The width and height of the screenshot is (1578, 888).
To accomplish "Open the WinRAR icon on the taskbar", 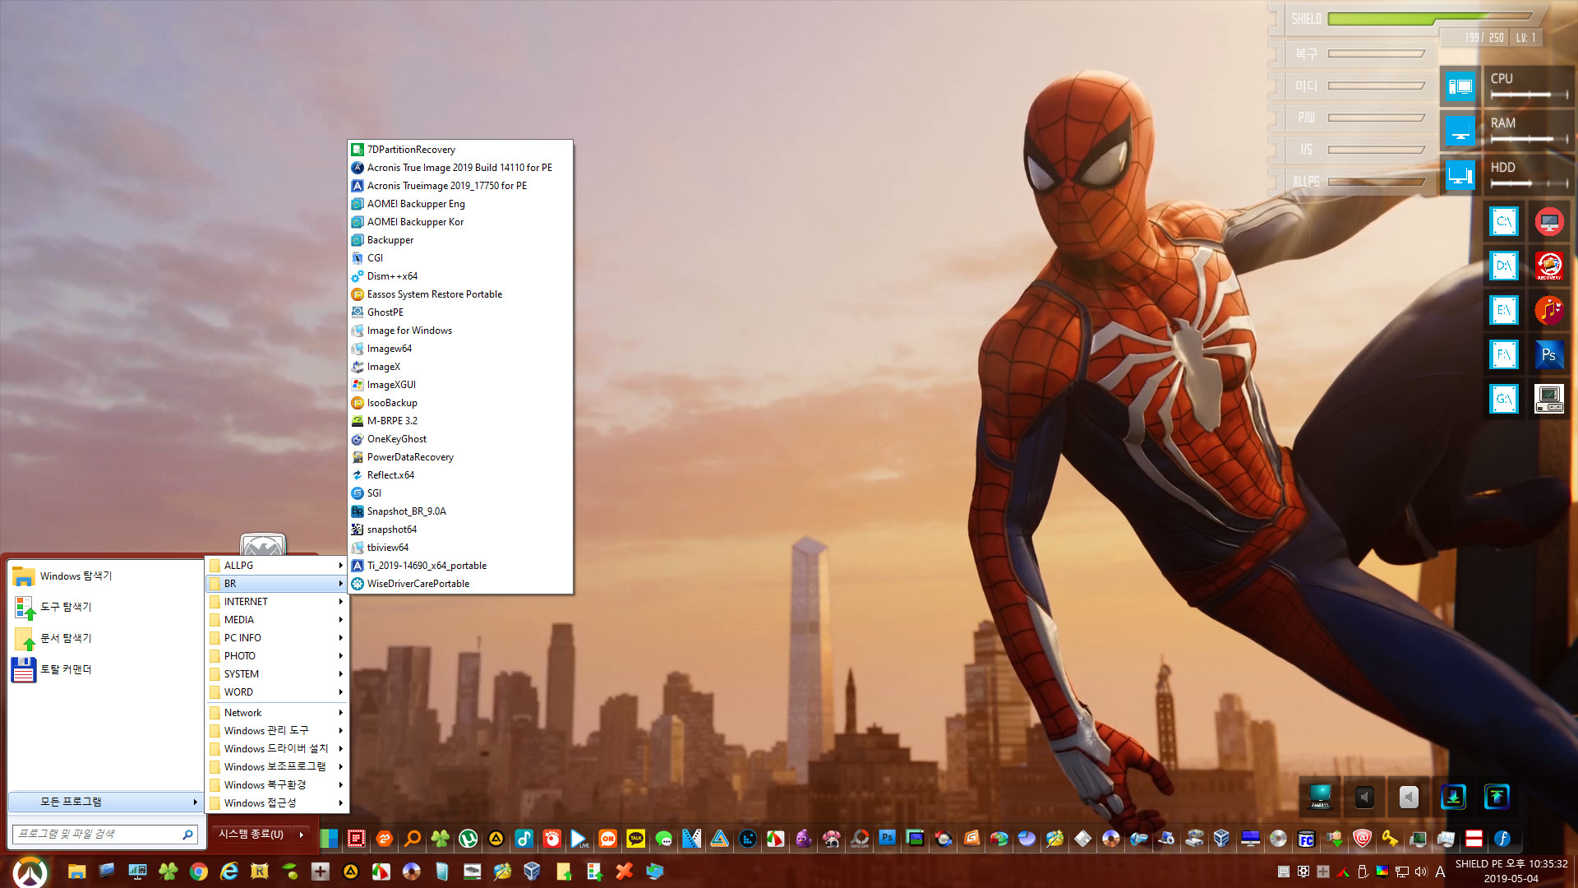I will tap(260, 872).
